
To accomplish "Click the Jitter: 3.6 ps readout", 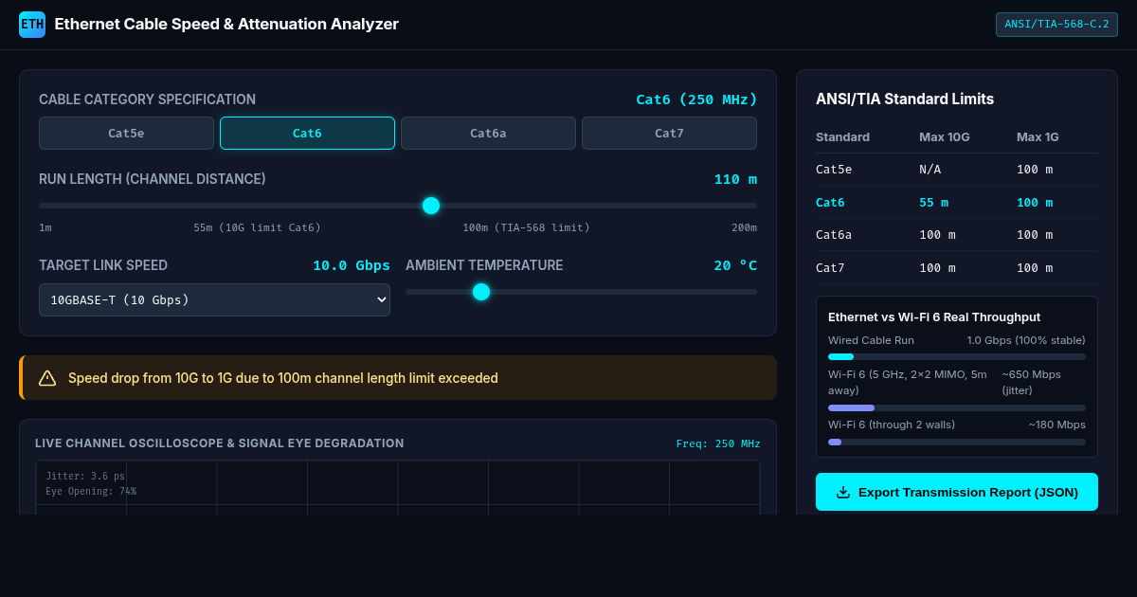I will pyautogui.click(x=85, y=476).
